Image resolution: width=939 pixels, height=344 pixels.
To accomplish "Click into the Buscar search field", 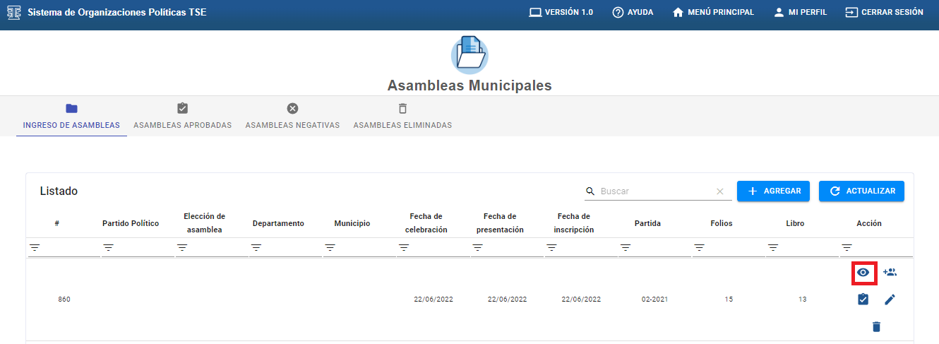I will (655, 191).
